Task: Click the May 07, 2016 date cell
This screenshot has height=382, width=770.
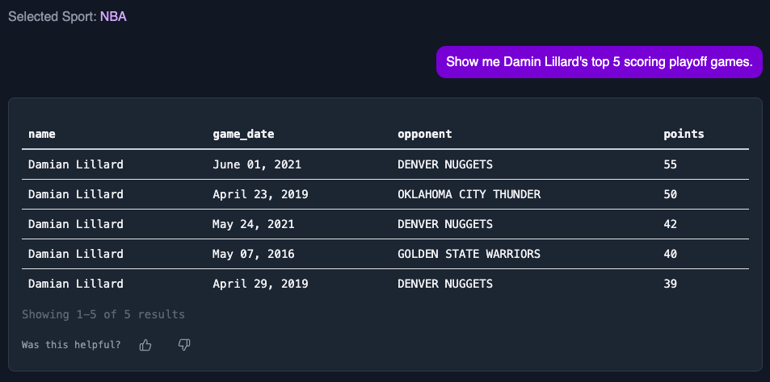Action: [x=254, y=254]
